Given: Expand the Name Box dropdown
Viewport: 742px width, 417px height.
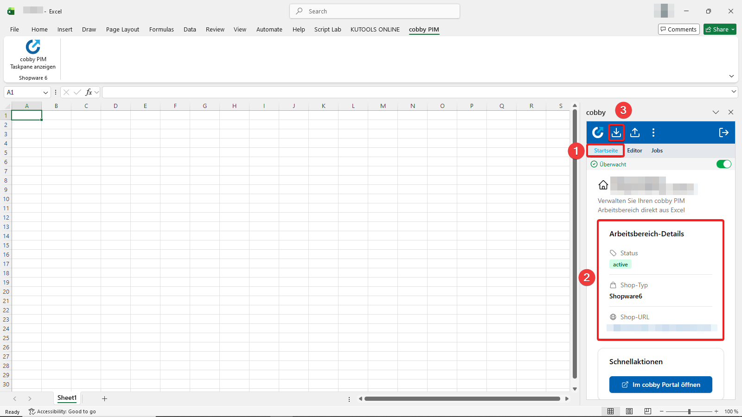Looking at the screenshot, I should 45,93.
